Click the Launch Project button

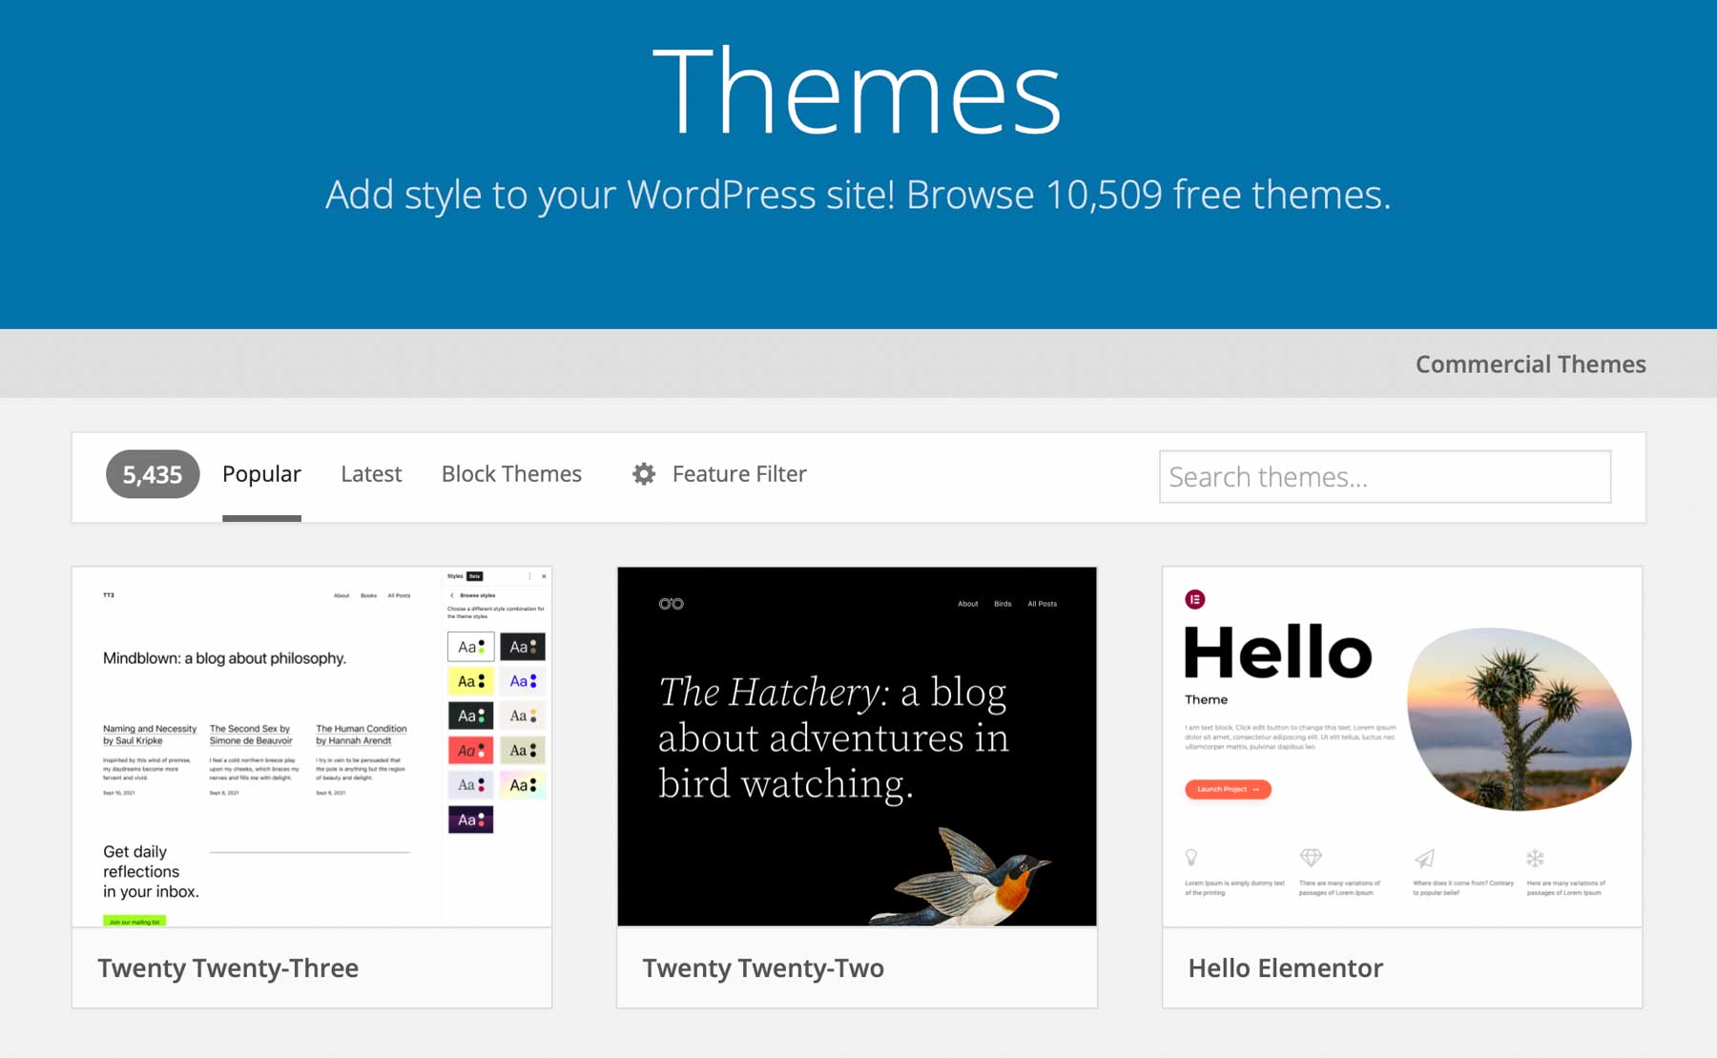click(x=1228, y=789)
